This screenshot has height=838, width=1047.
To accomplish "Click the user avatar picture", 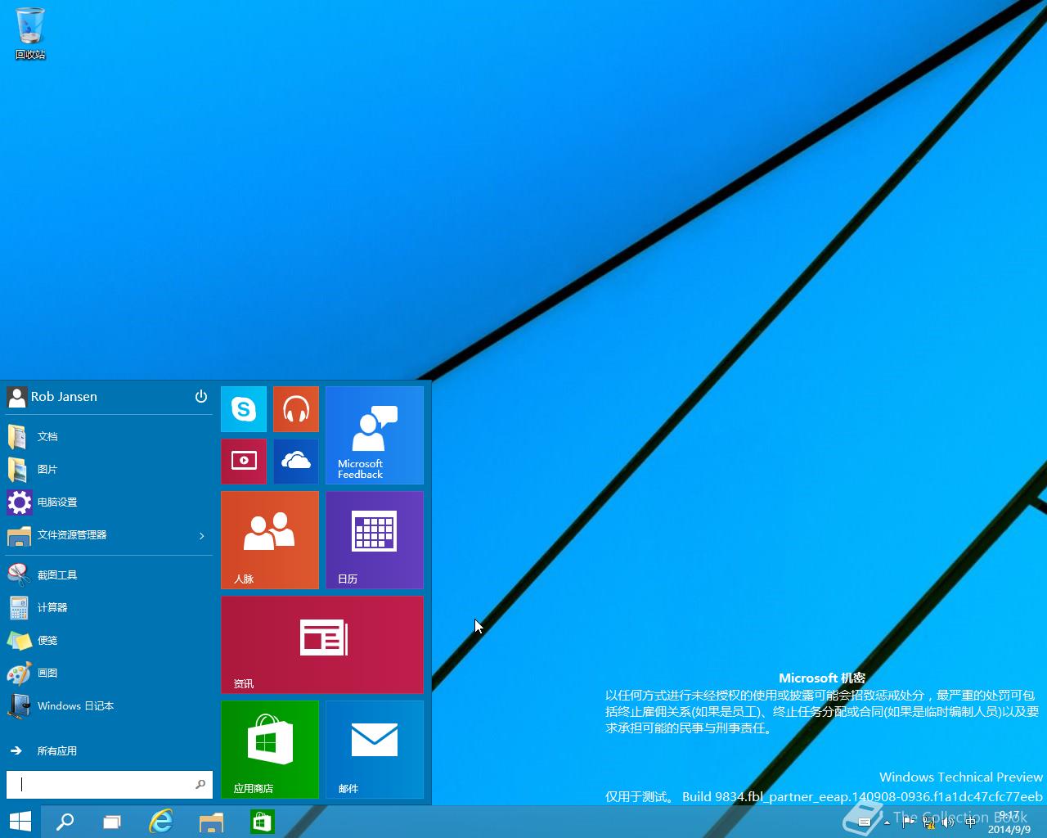I will 16,397.
